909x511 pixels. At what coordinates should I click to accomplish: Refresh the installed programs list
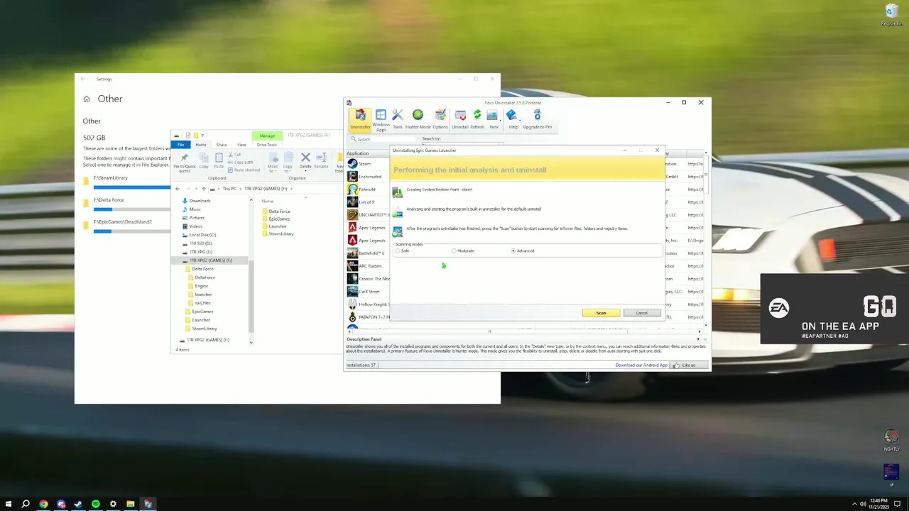(477, 119)
